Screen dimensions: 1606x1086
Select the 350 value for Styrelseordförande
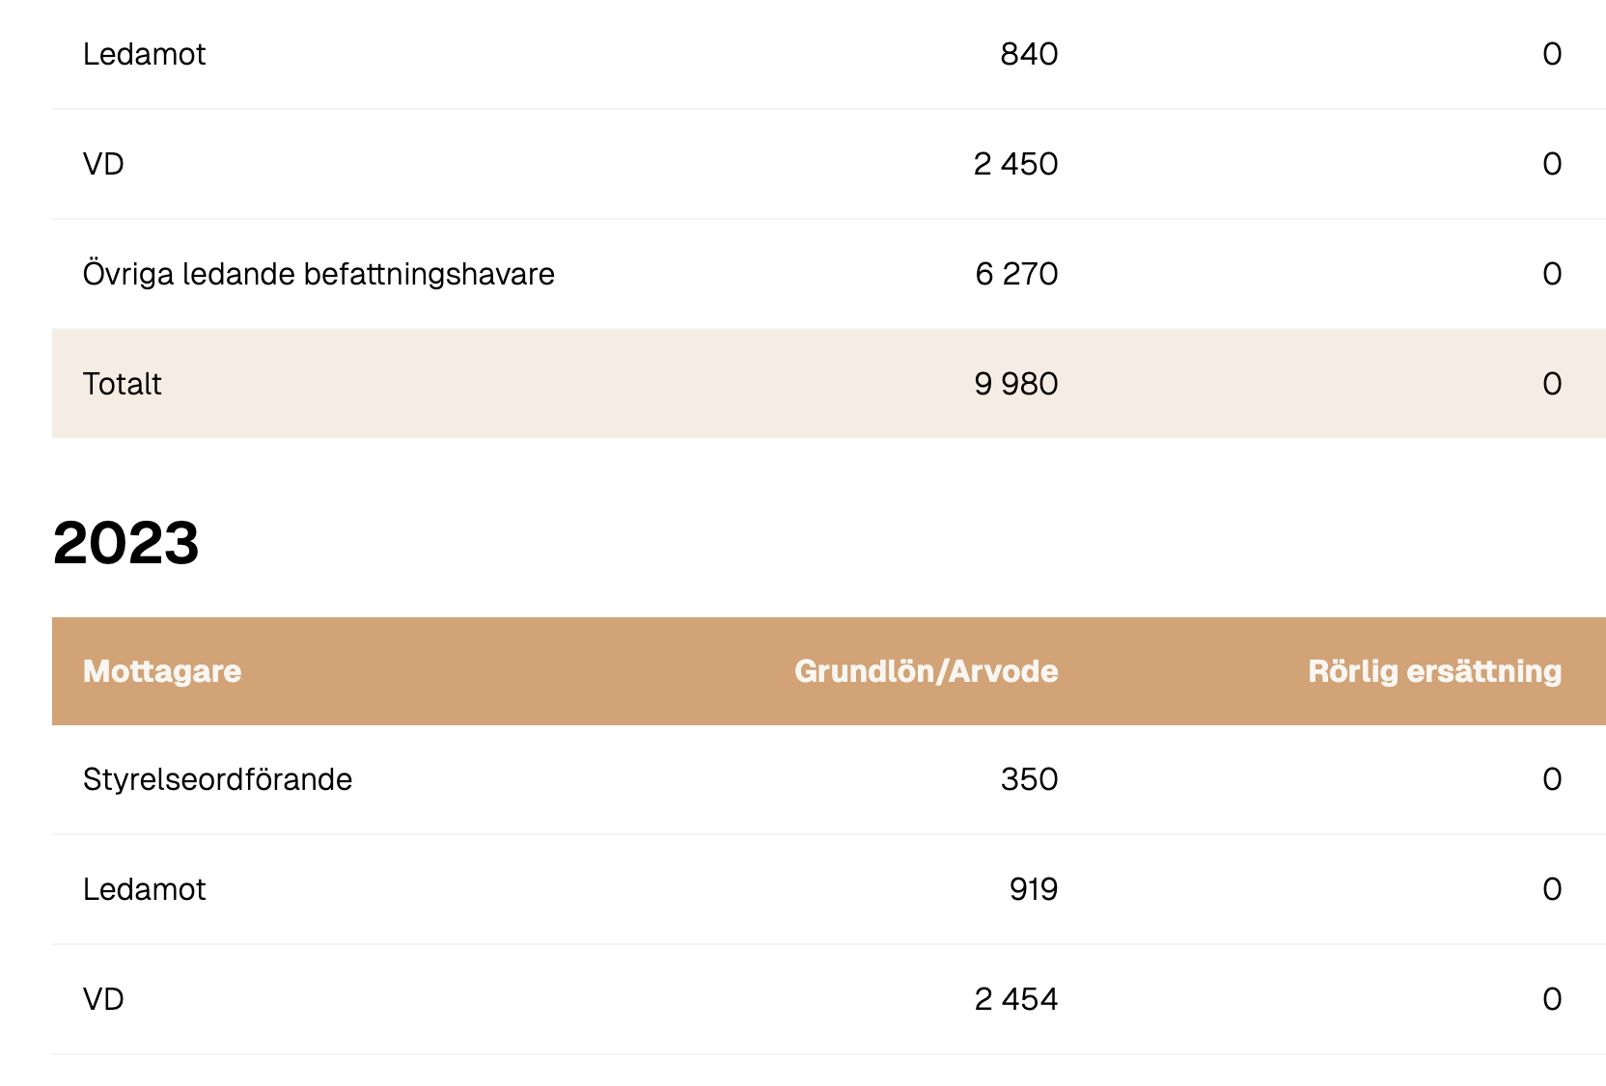1029,779
